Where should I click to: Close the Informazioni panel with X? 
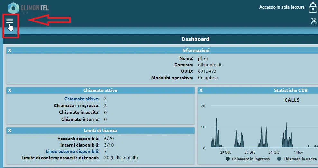(x=10, y=50)
